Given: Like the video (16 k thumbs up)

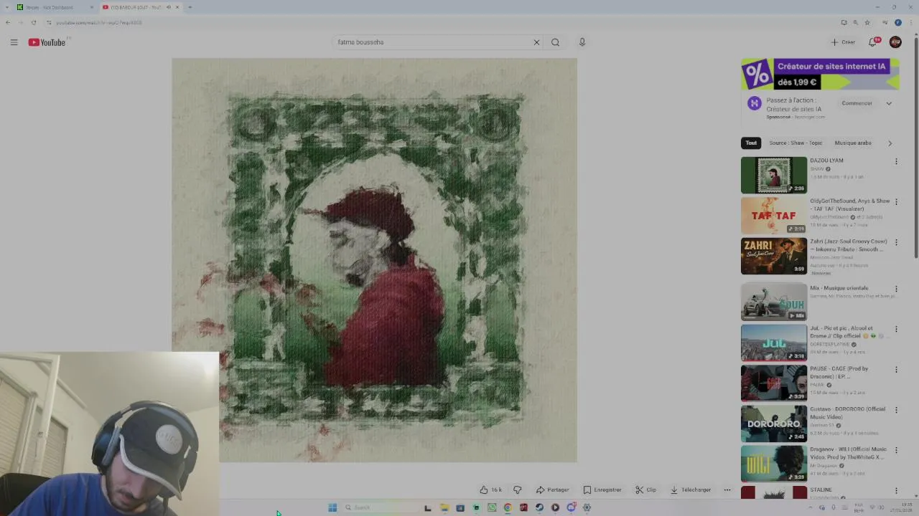Looking at the screenshot, I should pyautogui.click(x=491, y=490).
